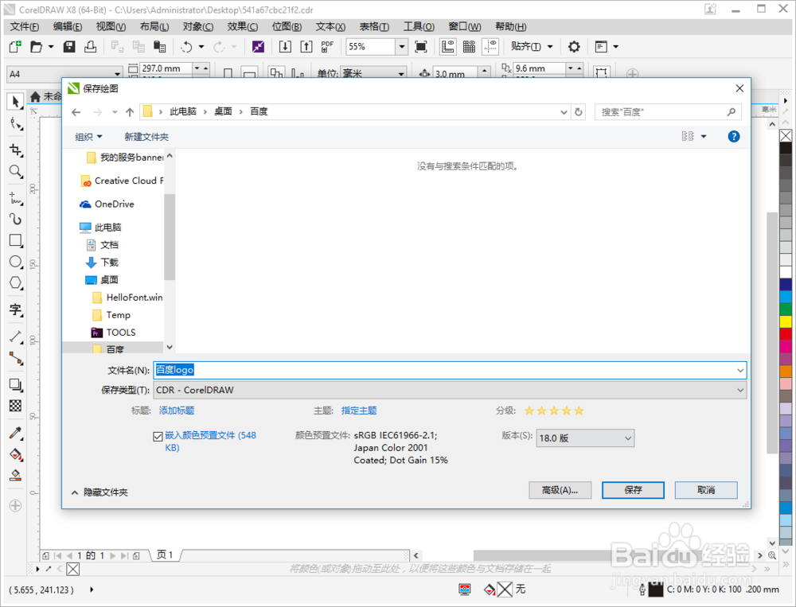Pick the no-color X swatch in palette
Screen dimensions: 796x607
[x=786, y=135]
